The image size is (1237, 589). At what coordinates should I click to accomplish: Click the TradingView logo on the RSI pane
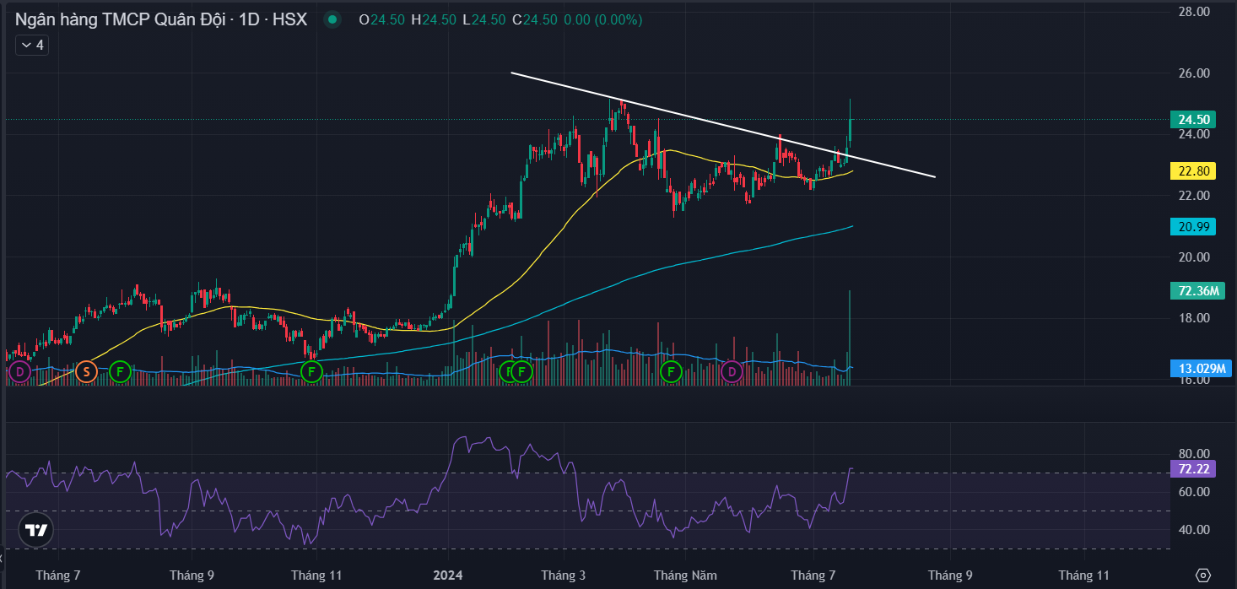35,530
